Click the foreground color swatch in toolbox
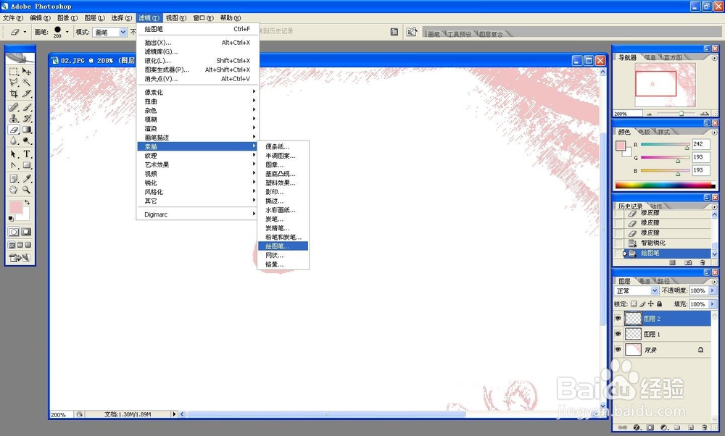This screenshot has height=436, width=725. [16, 207]
